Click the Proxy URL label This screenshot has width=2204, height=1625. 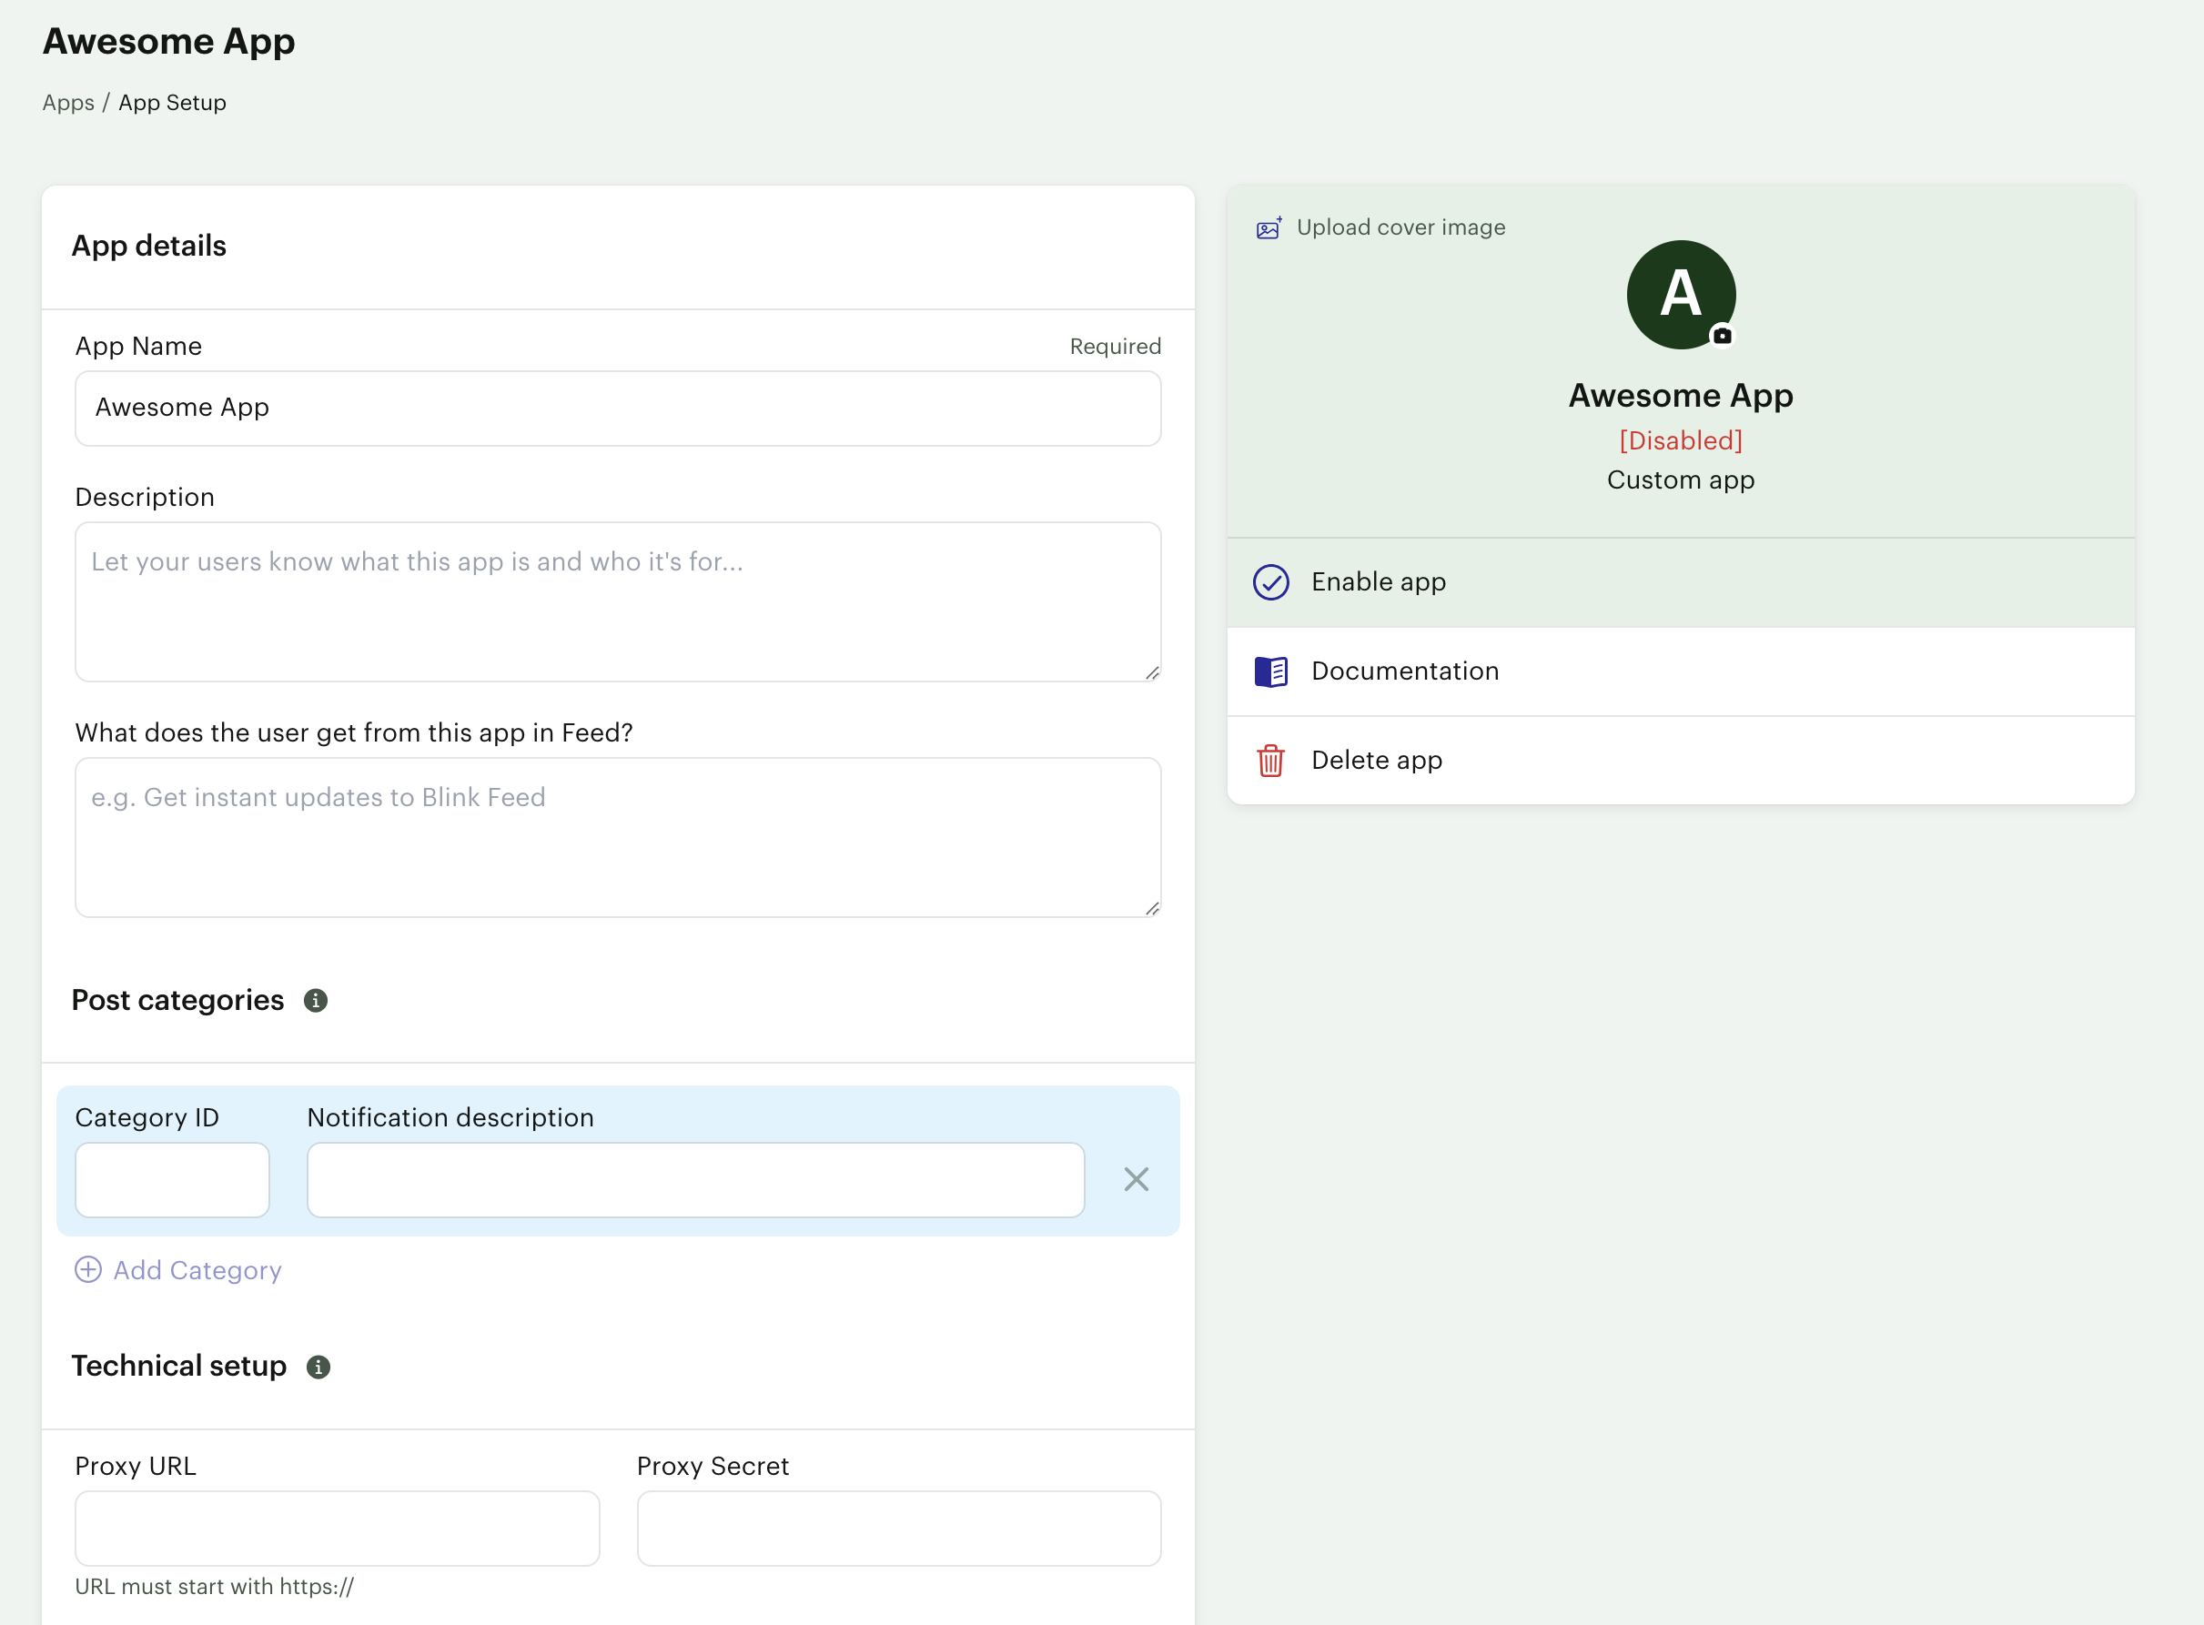pos(136,1466)
